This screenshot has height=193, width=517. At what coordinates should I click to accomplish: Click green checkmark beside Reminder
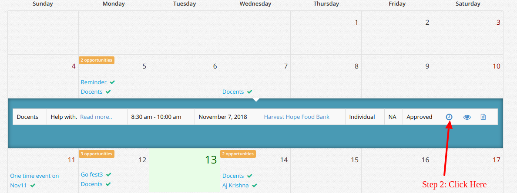click(x=112, y=82)
